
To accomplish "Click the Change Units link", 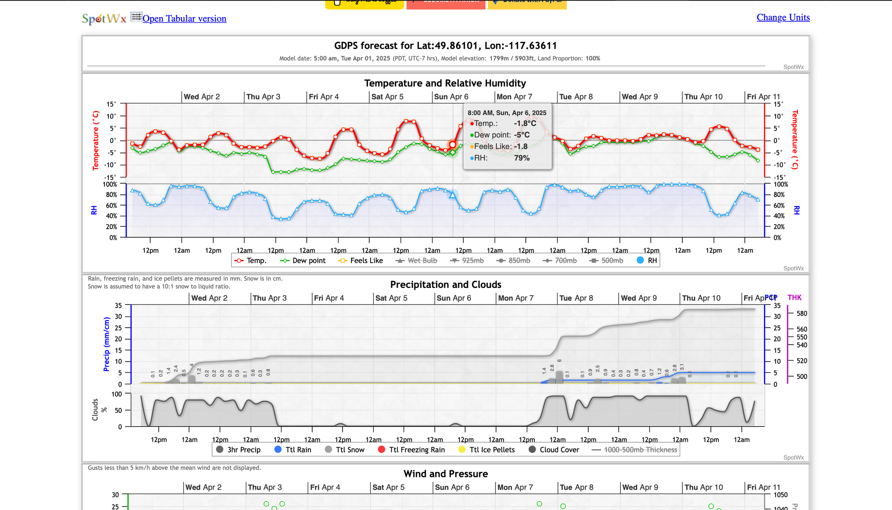I will click(783, 17).
